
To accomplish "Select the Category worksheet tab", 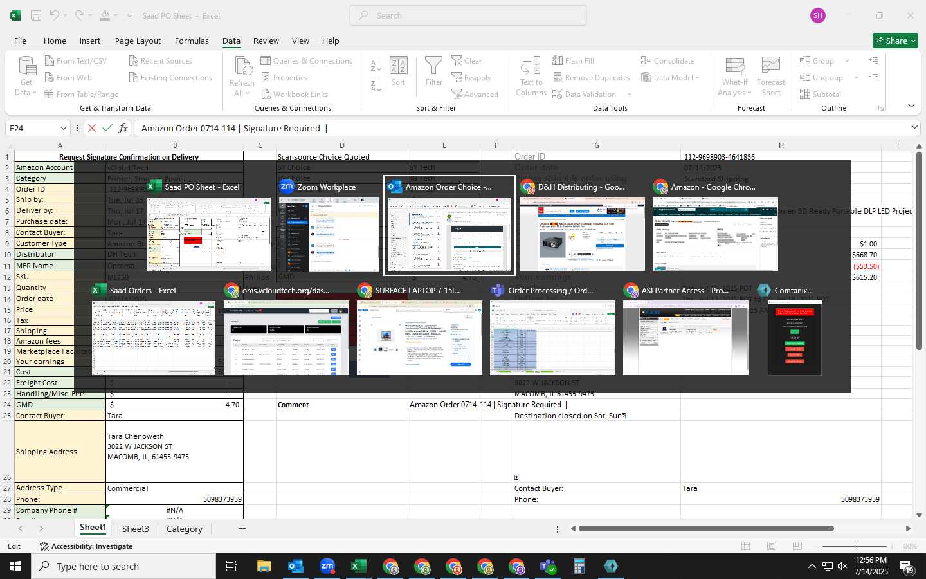I will pos(185,529).
